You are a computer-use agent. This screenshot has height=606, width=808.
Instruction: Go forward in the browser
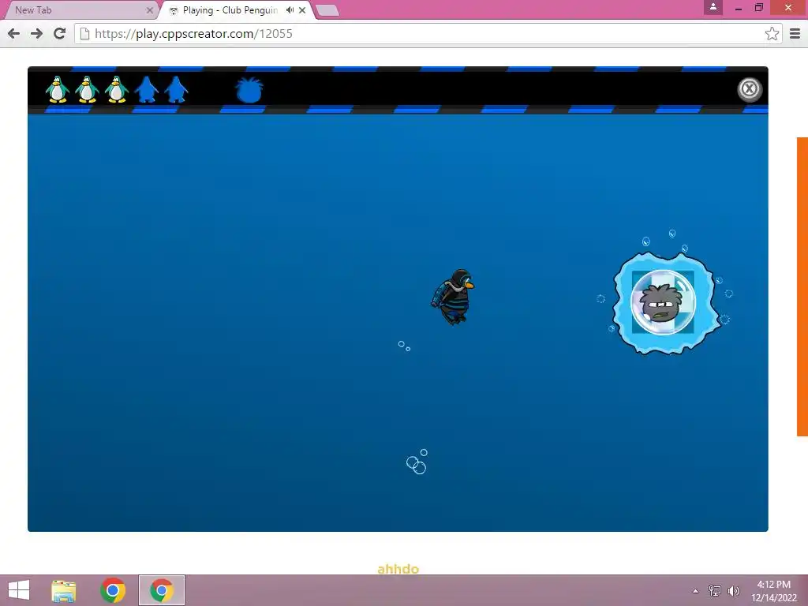click(x=36, y=33)
